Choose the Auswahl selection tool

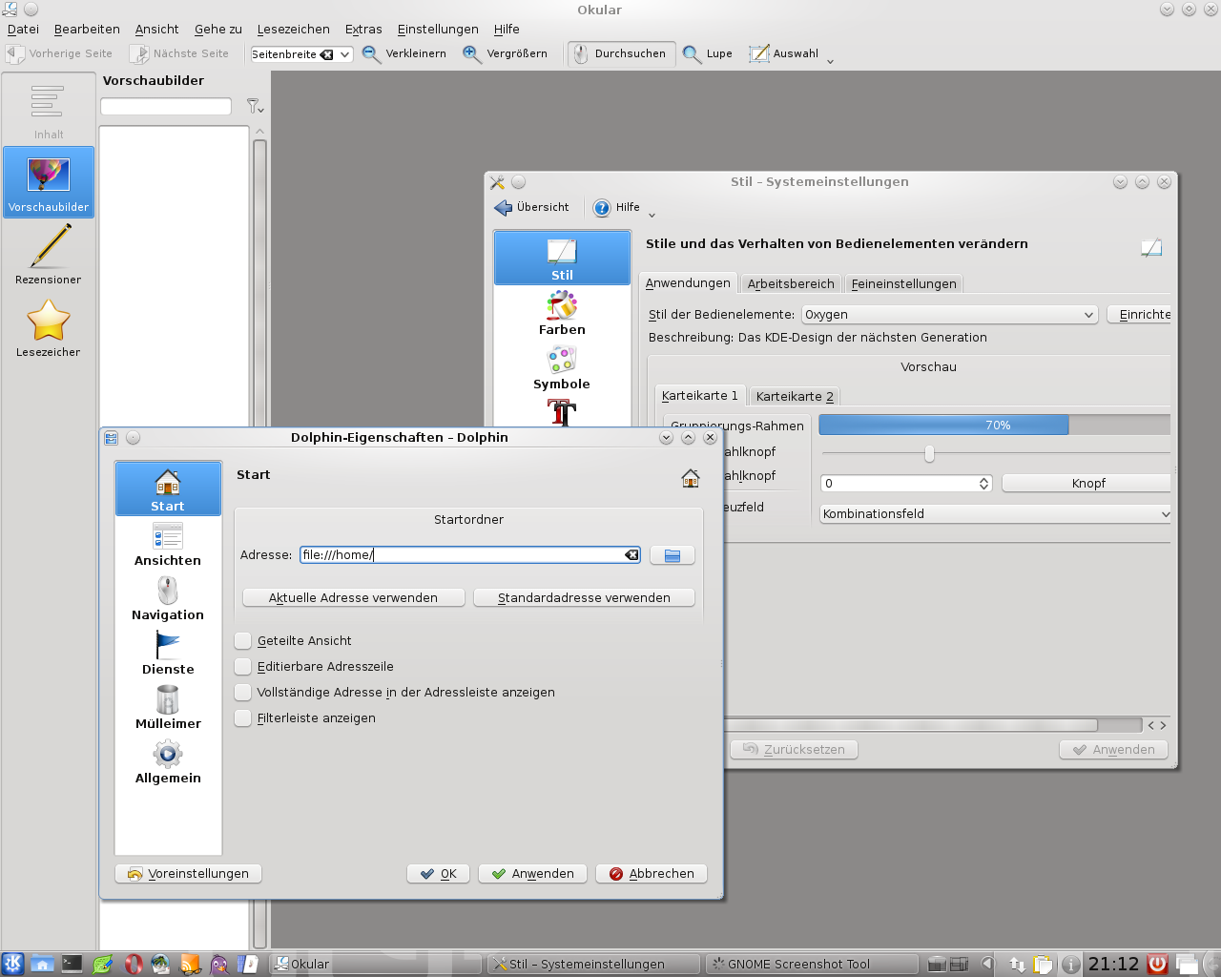coord(784,54)
